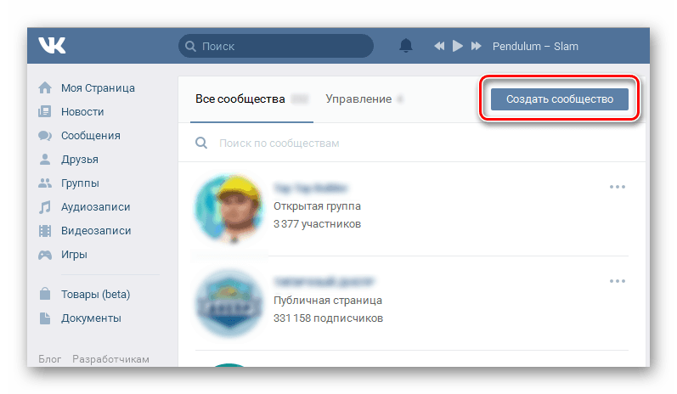
Task: Open Сообщения in the sidebar
Action: [x=91, y=136]
